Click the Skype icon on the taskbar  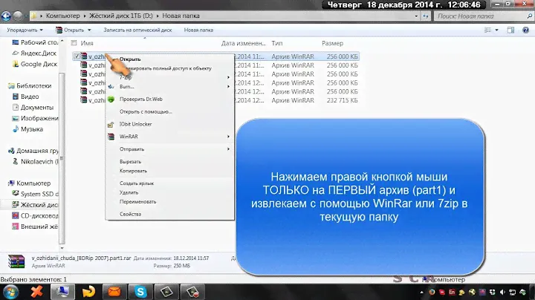click(x=140, y=290)
